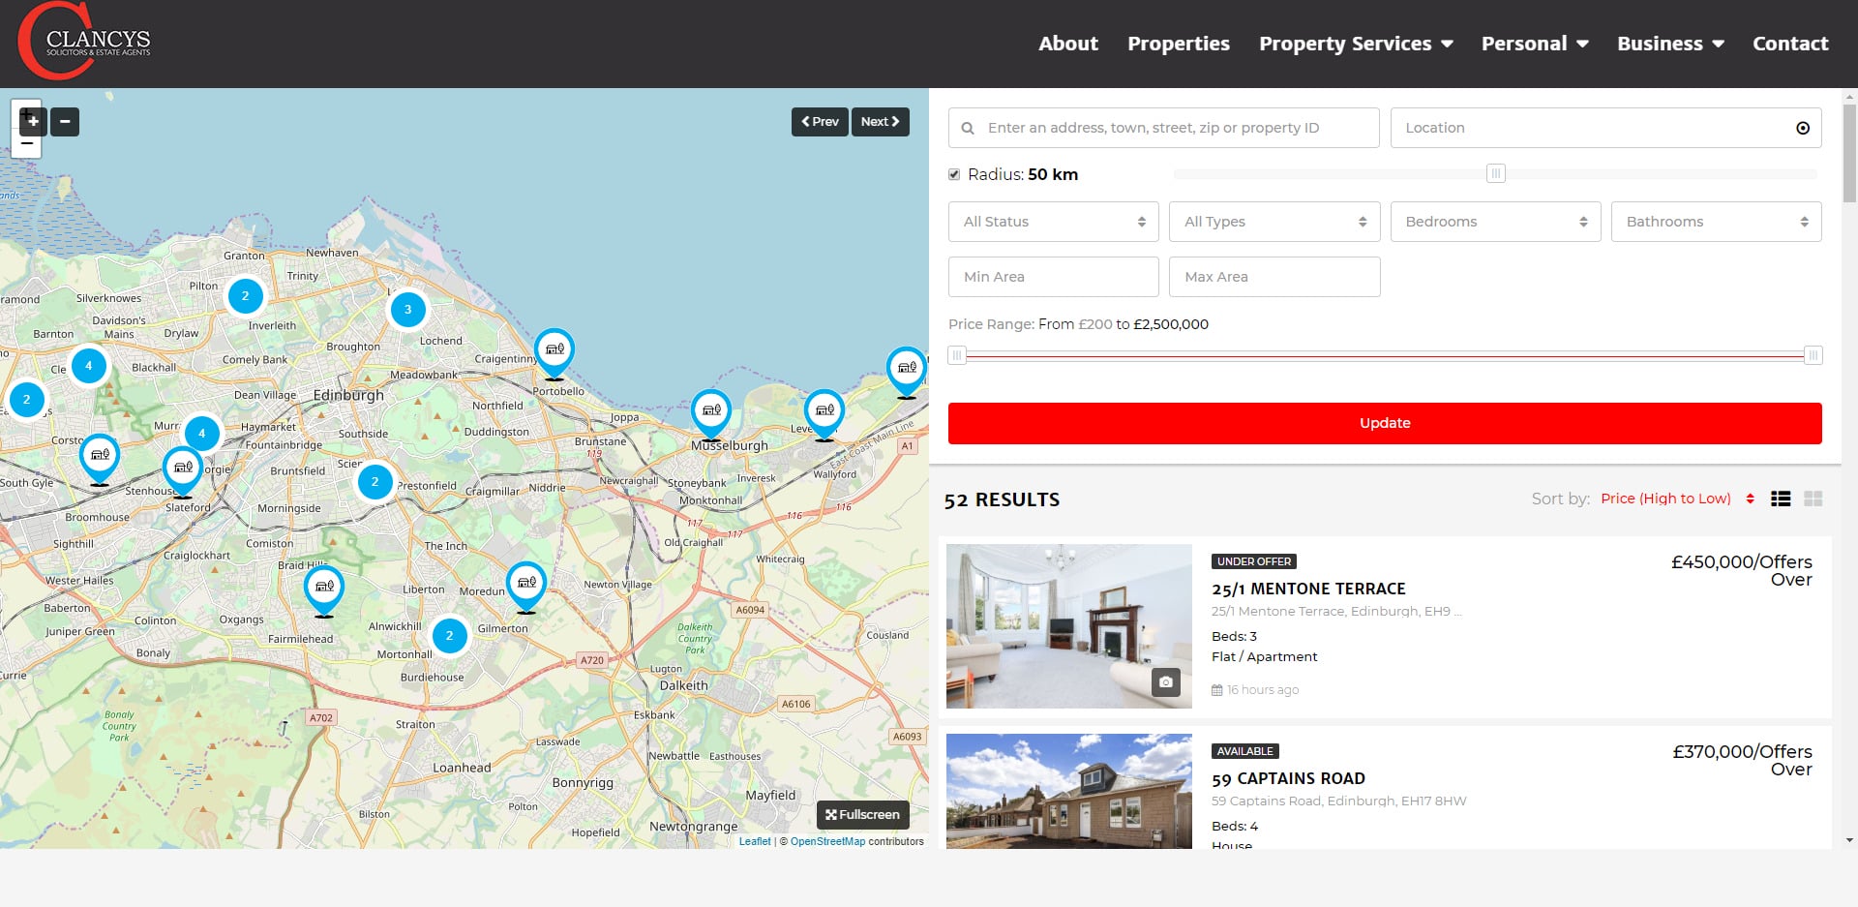The height and width of the screenshot is (907, 1858).
Task: Open the All Status dropdown
Action: pyautogui.click(x=1054, y=222)
